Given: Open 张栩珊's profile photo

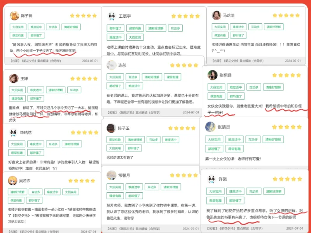Looking at the screenshot, I should [x=212, y=75].
